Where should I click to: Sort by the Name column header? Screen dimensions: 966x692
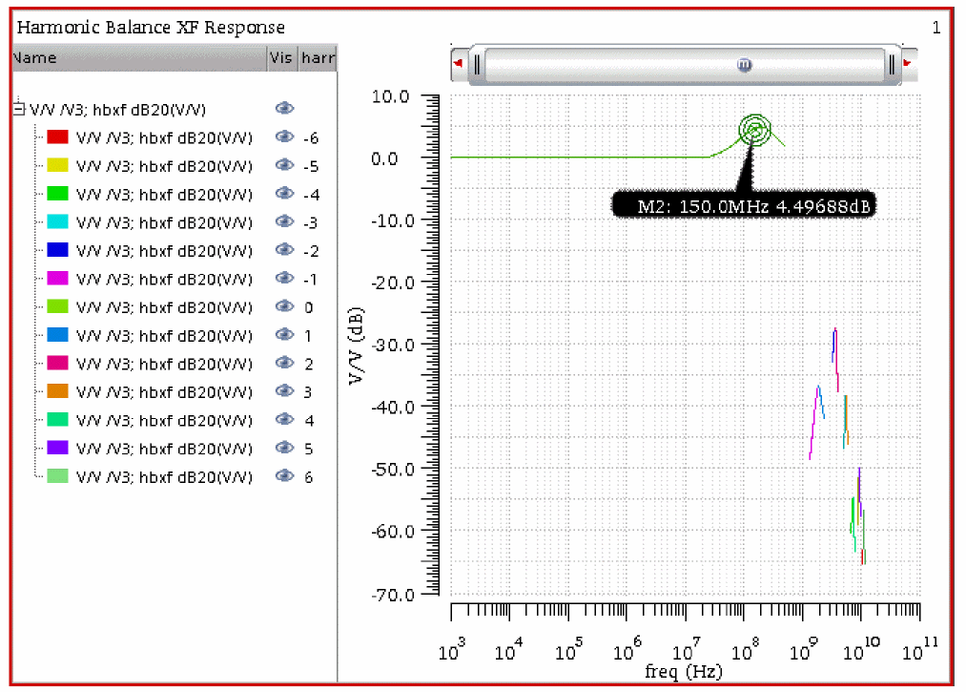140,58
